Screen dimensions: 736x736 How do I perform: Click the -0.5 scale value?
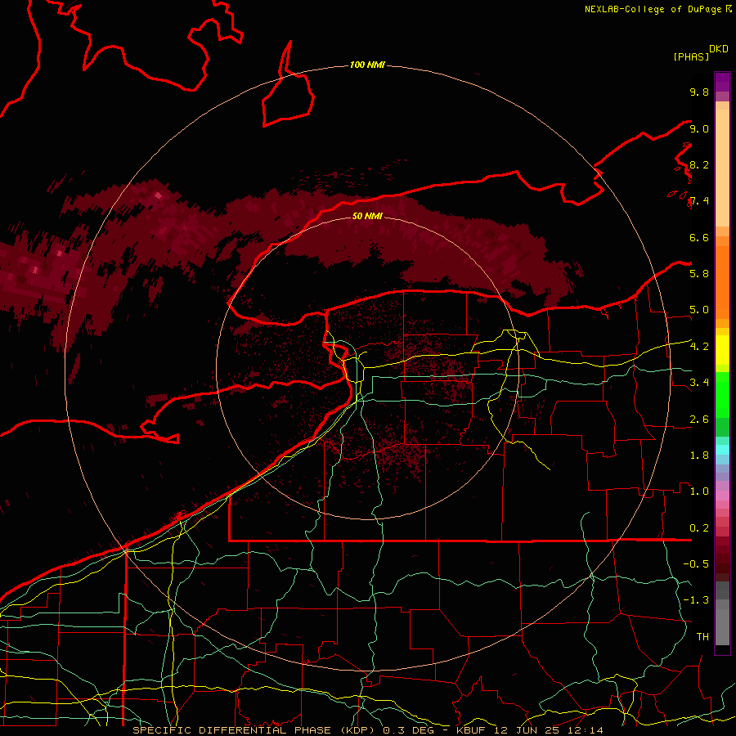point(696,563)
